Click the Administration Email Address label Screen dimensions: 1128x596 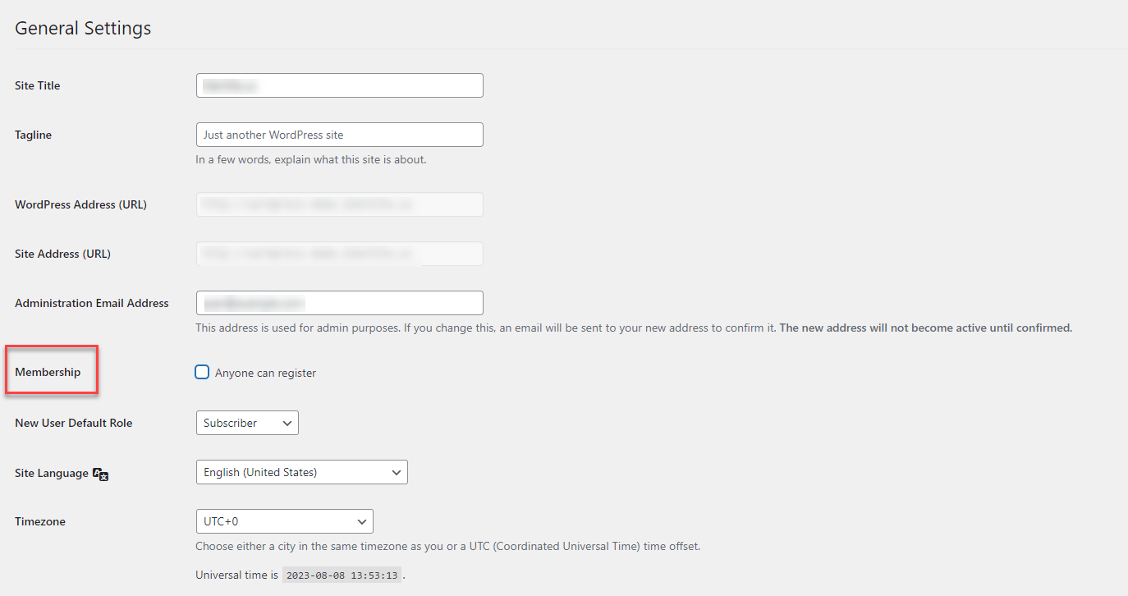92,303
